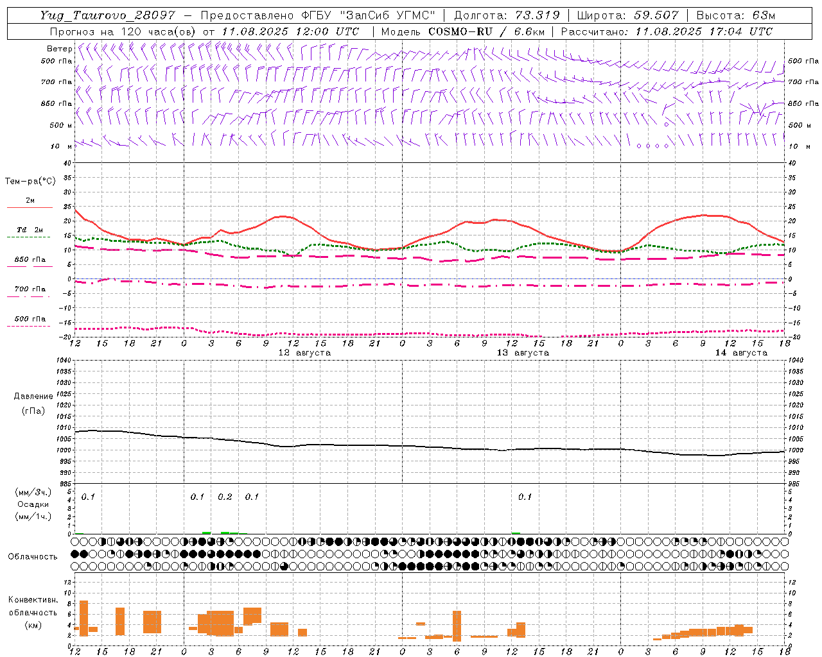The height and width of the screenshot is (657, 822).
Task: Click the (мм/1ч.) precipitation unit label
Action: click(x=33, y=516)
